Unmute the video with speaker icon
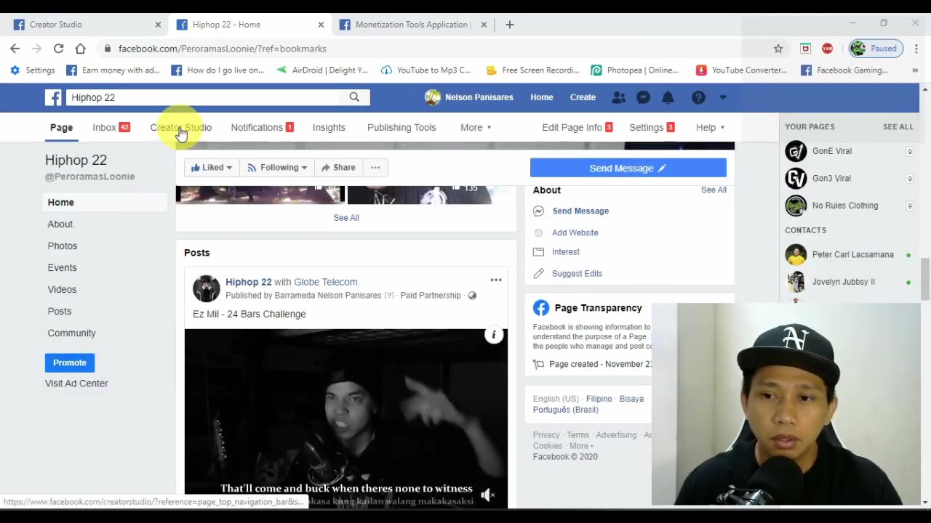The width and height of the screenshot is (931, 523). (488, 495)
